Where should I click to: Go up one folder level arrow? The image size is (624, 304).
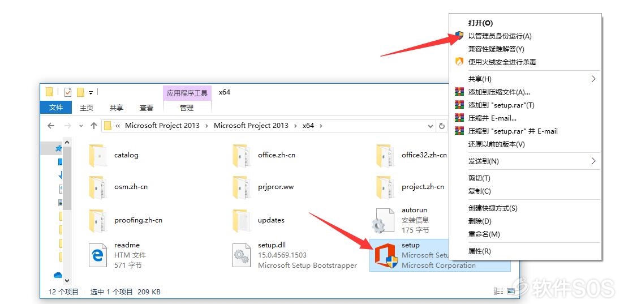(x=94, y=126)
